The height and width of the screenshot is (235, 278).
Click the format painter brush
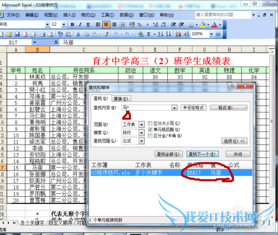106,34
